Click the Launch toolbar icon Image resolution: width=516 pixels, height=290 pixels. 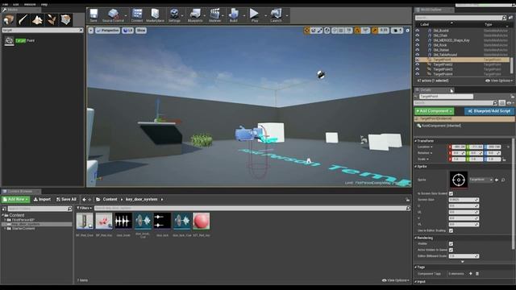[276, 15]
